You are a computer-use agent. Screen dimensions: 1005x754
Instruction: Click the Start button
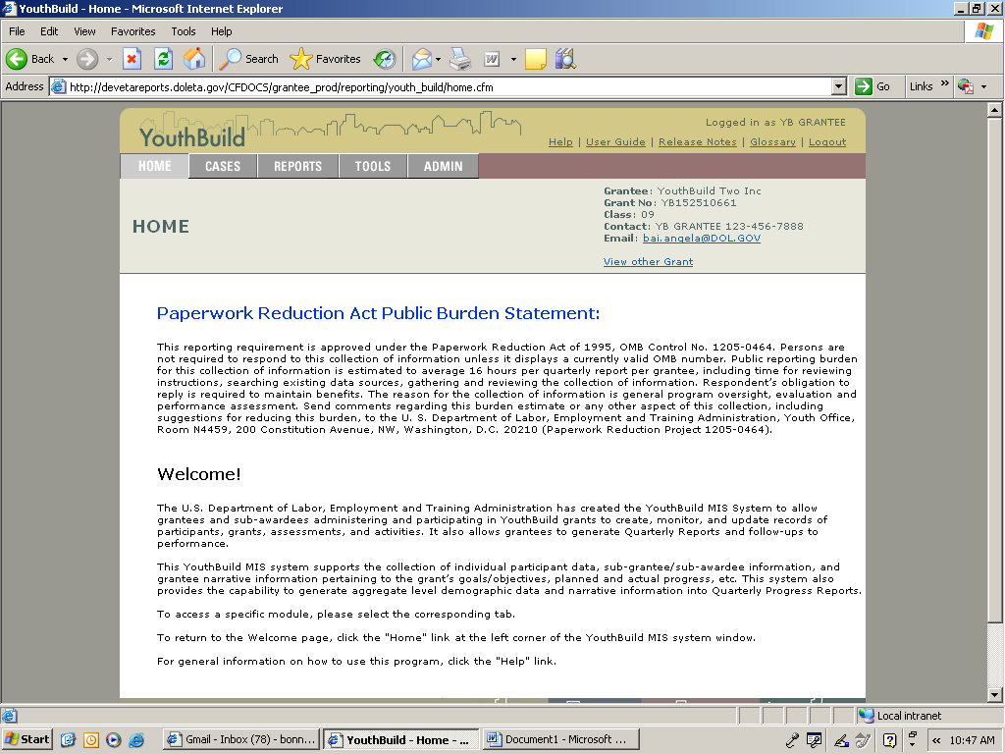tap(26, 740)
